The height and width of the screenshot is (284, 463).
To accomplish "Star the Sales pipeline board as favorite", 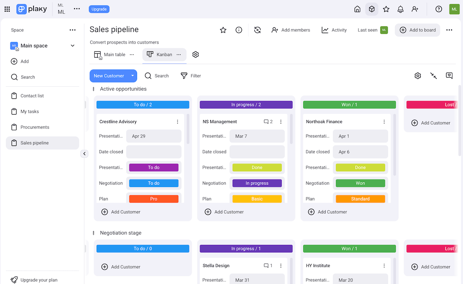I will click(223, 30).
